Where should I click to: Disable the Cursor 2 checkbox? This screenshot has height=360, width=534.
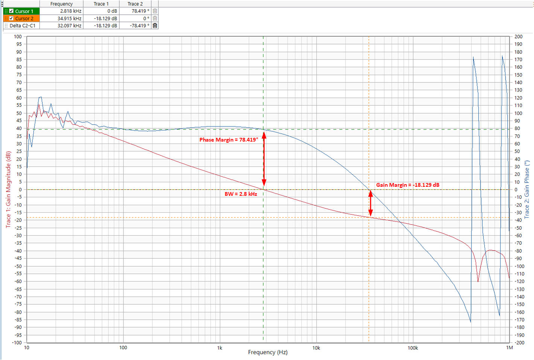tap(11, 18)
